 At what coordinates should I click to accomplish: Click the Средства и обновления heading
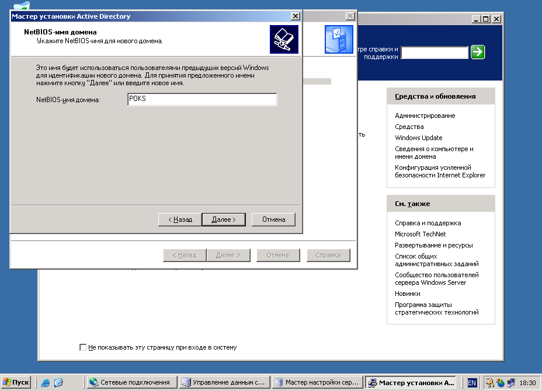pos(435,96)
